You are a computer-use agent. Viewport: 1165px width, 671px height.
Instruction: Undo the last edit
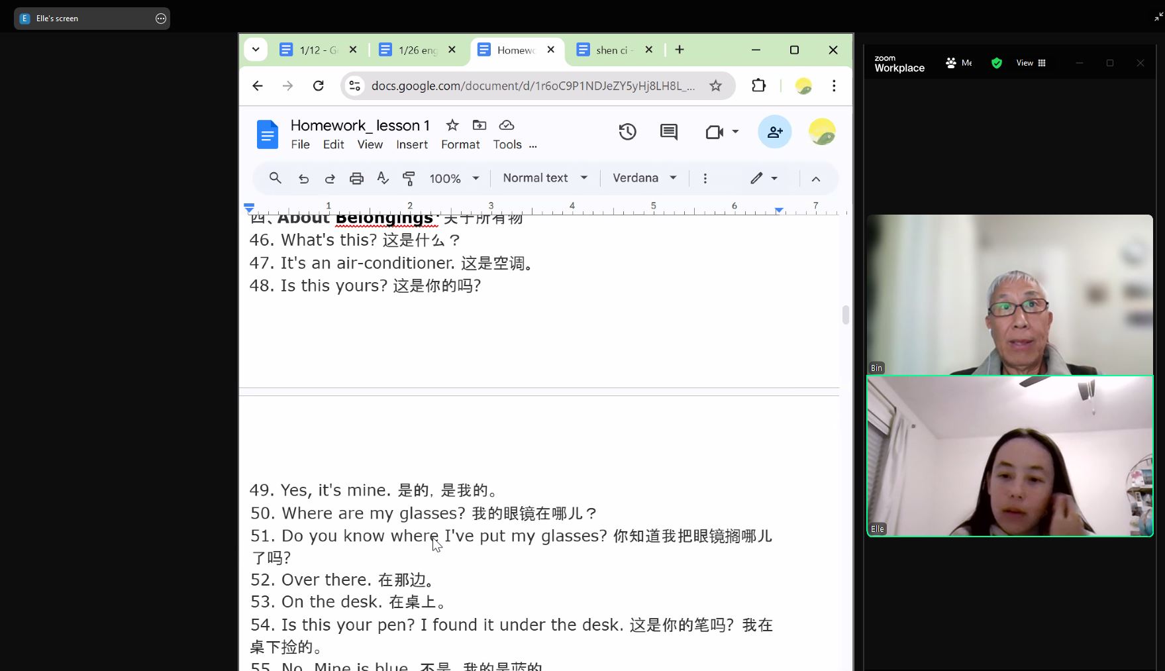click(x=303, y=178)
